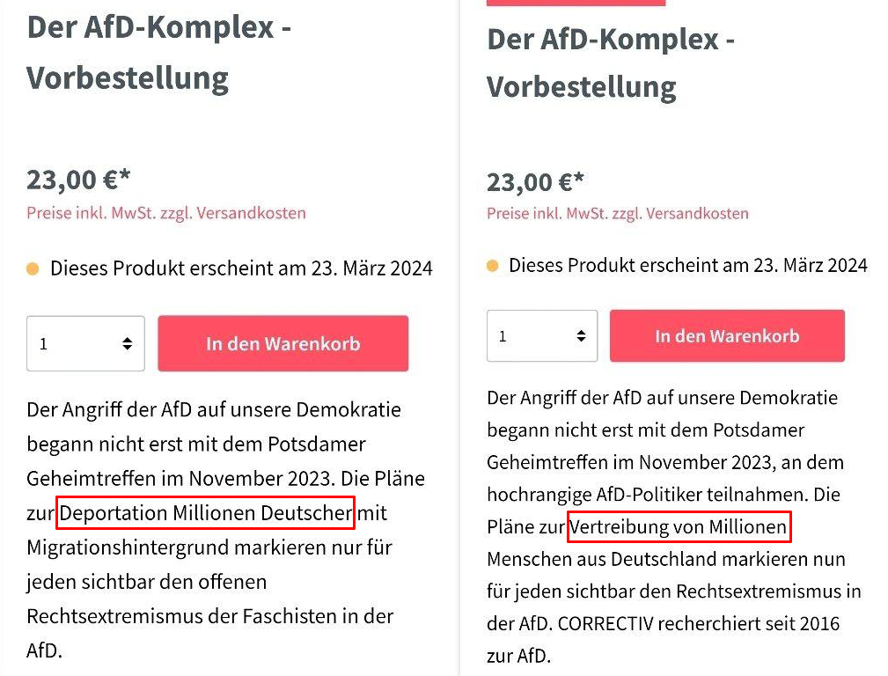Click the partial pink banner above right title
Viewport: 888px width, 676px height.
(576, 4)
